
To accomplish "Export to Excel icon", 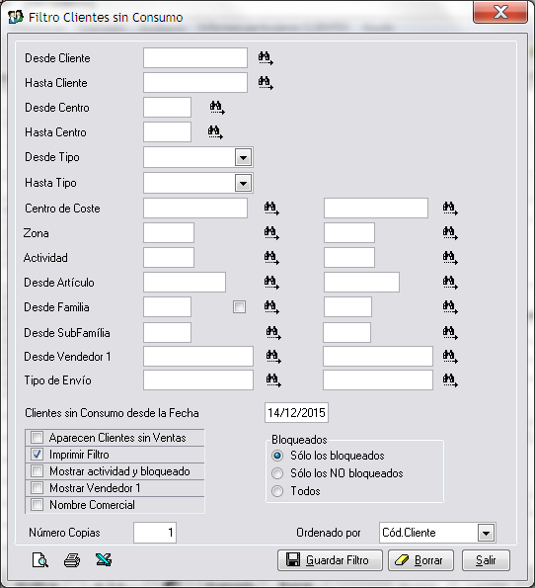I will click(x=104, y=560).
